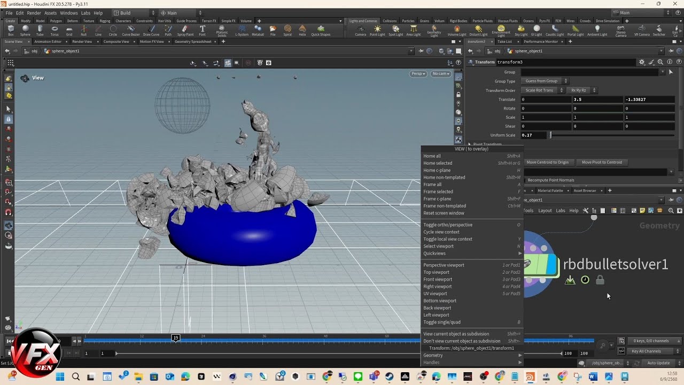Open the Build desktop dropdown
Screen dimensions: 684x385
[134, 13]
